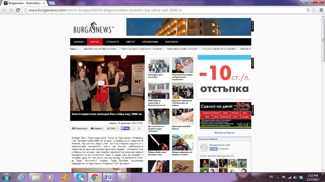Click the Burgasnews logo in header
Viewport: 325px width, 182px height.
click(93, 28)
